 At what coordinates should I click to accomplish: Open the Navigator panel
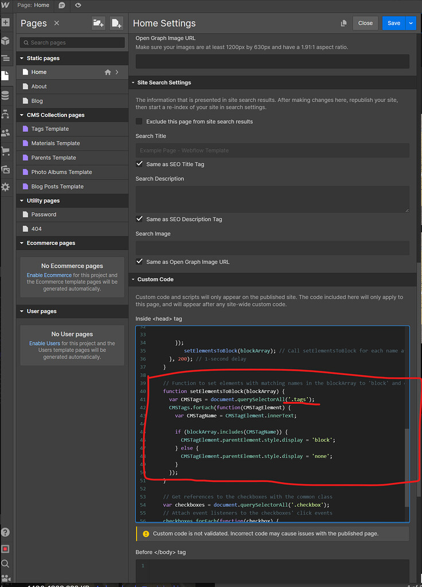point(6,58)
